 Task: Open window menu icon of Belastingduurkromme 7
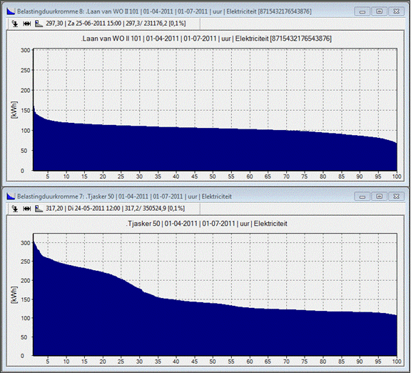click(x=11, y=196)
